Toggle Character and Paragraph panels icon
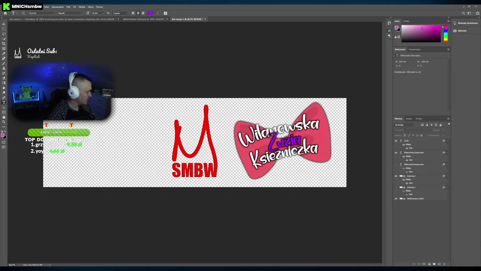The height and width of the screenshot is (271, 481). pyautogui.click(x=165, y=13)
